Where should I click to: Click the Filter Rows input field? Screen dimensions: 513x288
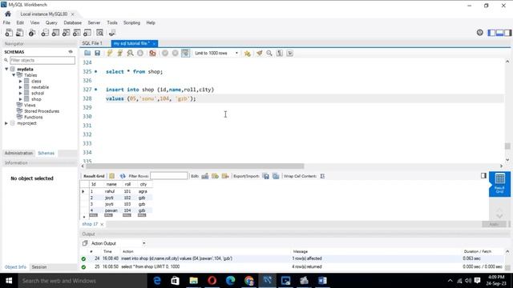(x=169, y=176)
